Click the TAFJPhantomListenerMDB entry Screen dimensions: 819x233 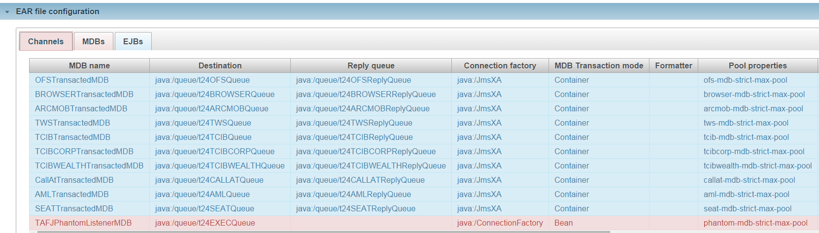pos(83,223)
